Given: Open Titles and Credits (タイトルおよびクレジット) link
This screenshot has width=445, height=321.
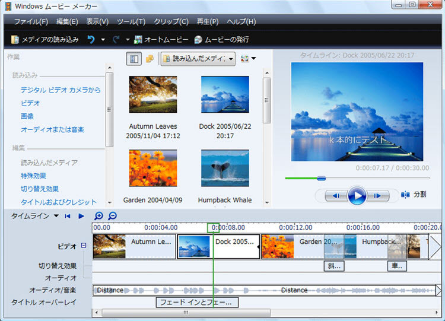Looking at the screenshot, I should tap(59, 202).
